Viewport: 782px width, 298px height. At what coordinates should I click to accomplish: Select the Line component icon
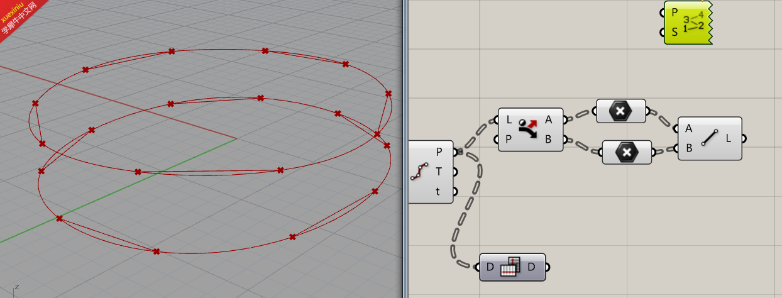coord(711,138)
